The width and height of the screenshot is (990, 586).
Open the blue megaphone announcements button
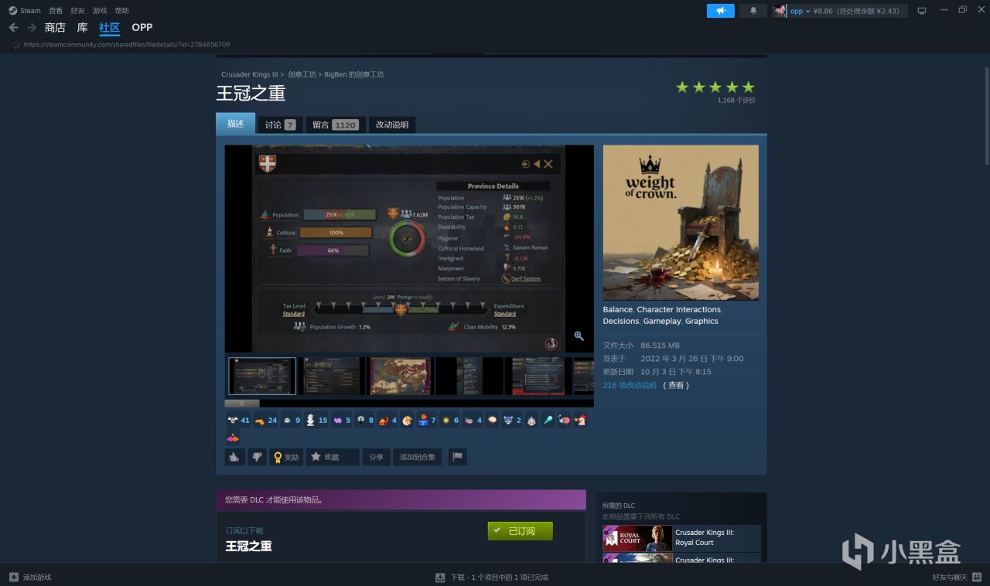720,11
